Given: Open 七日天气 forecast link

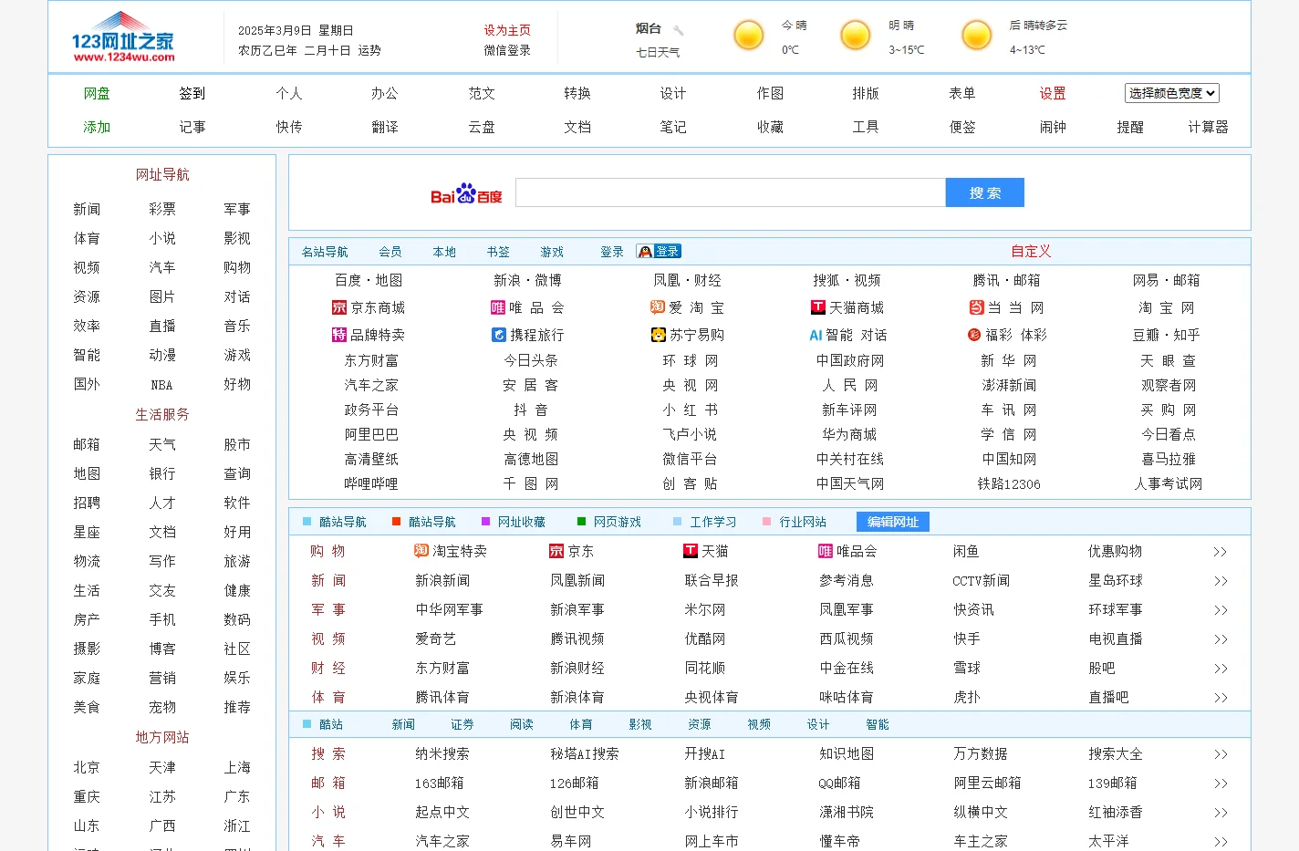Looking at the screenshot, I should coord(658,52).
